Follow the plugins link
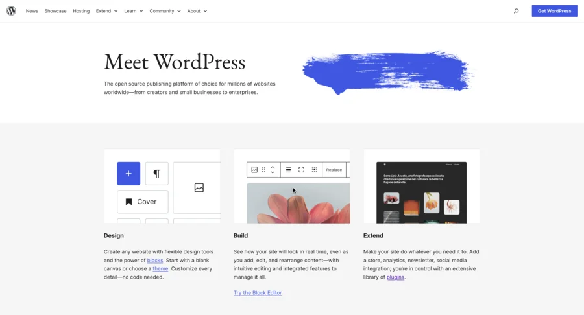 pos(395,277)
